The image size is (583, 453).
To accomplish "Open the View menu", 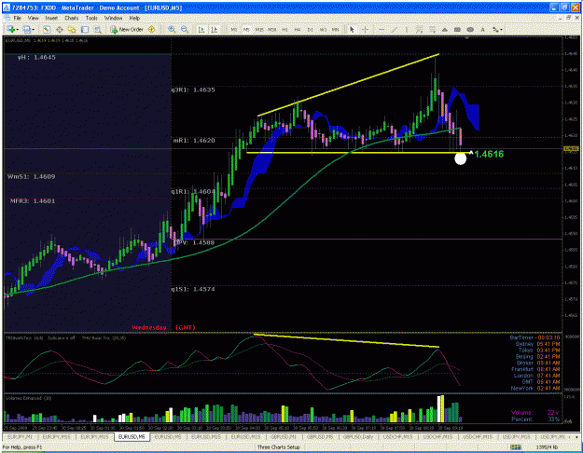I will pos(33,18).
